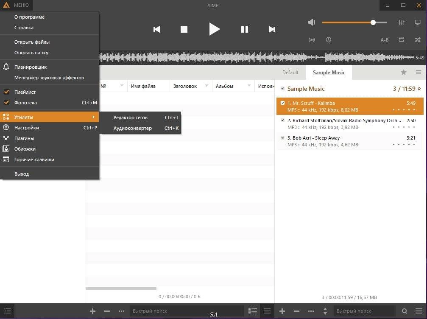Open filter on № column
This screenshot has height=319, width=427.
122,86
